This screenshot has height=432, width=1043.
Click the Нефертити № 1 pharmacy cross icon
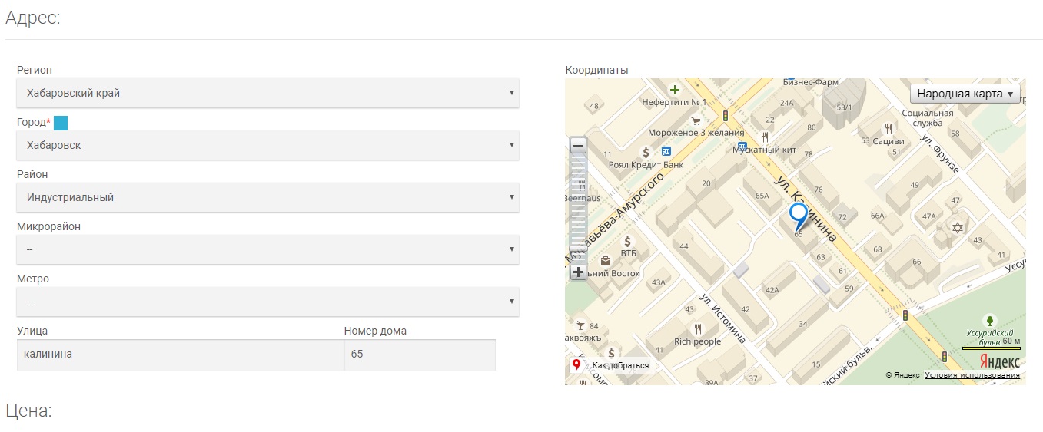674,89
